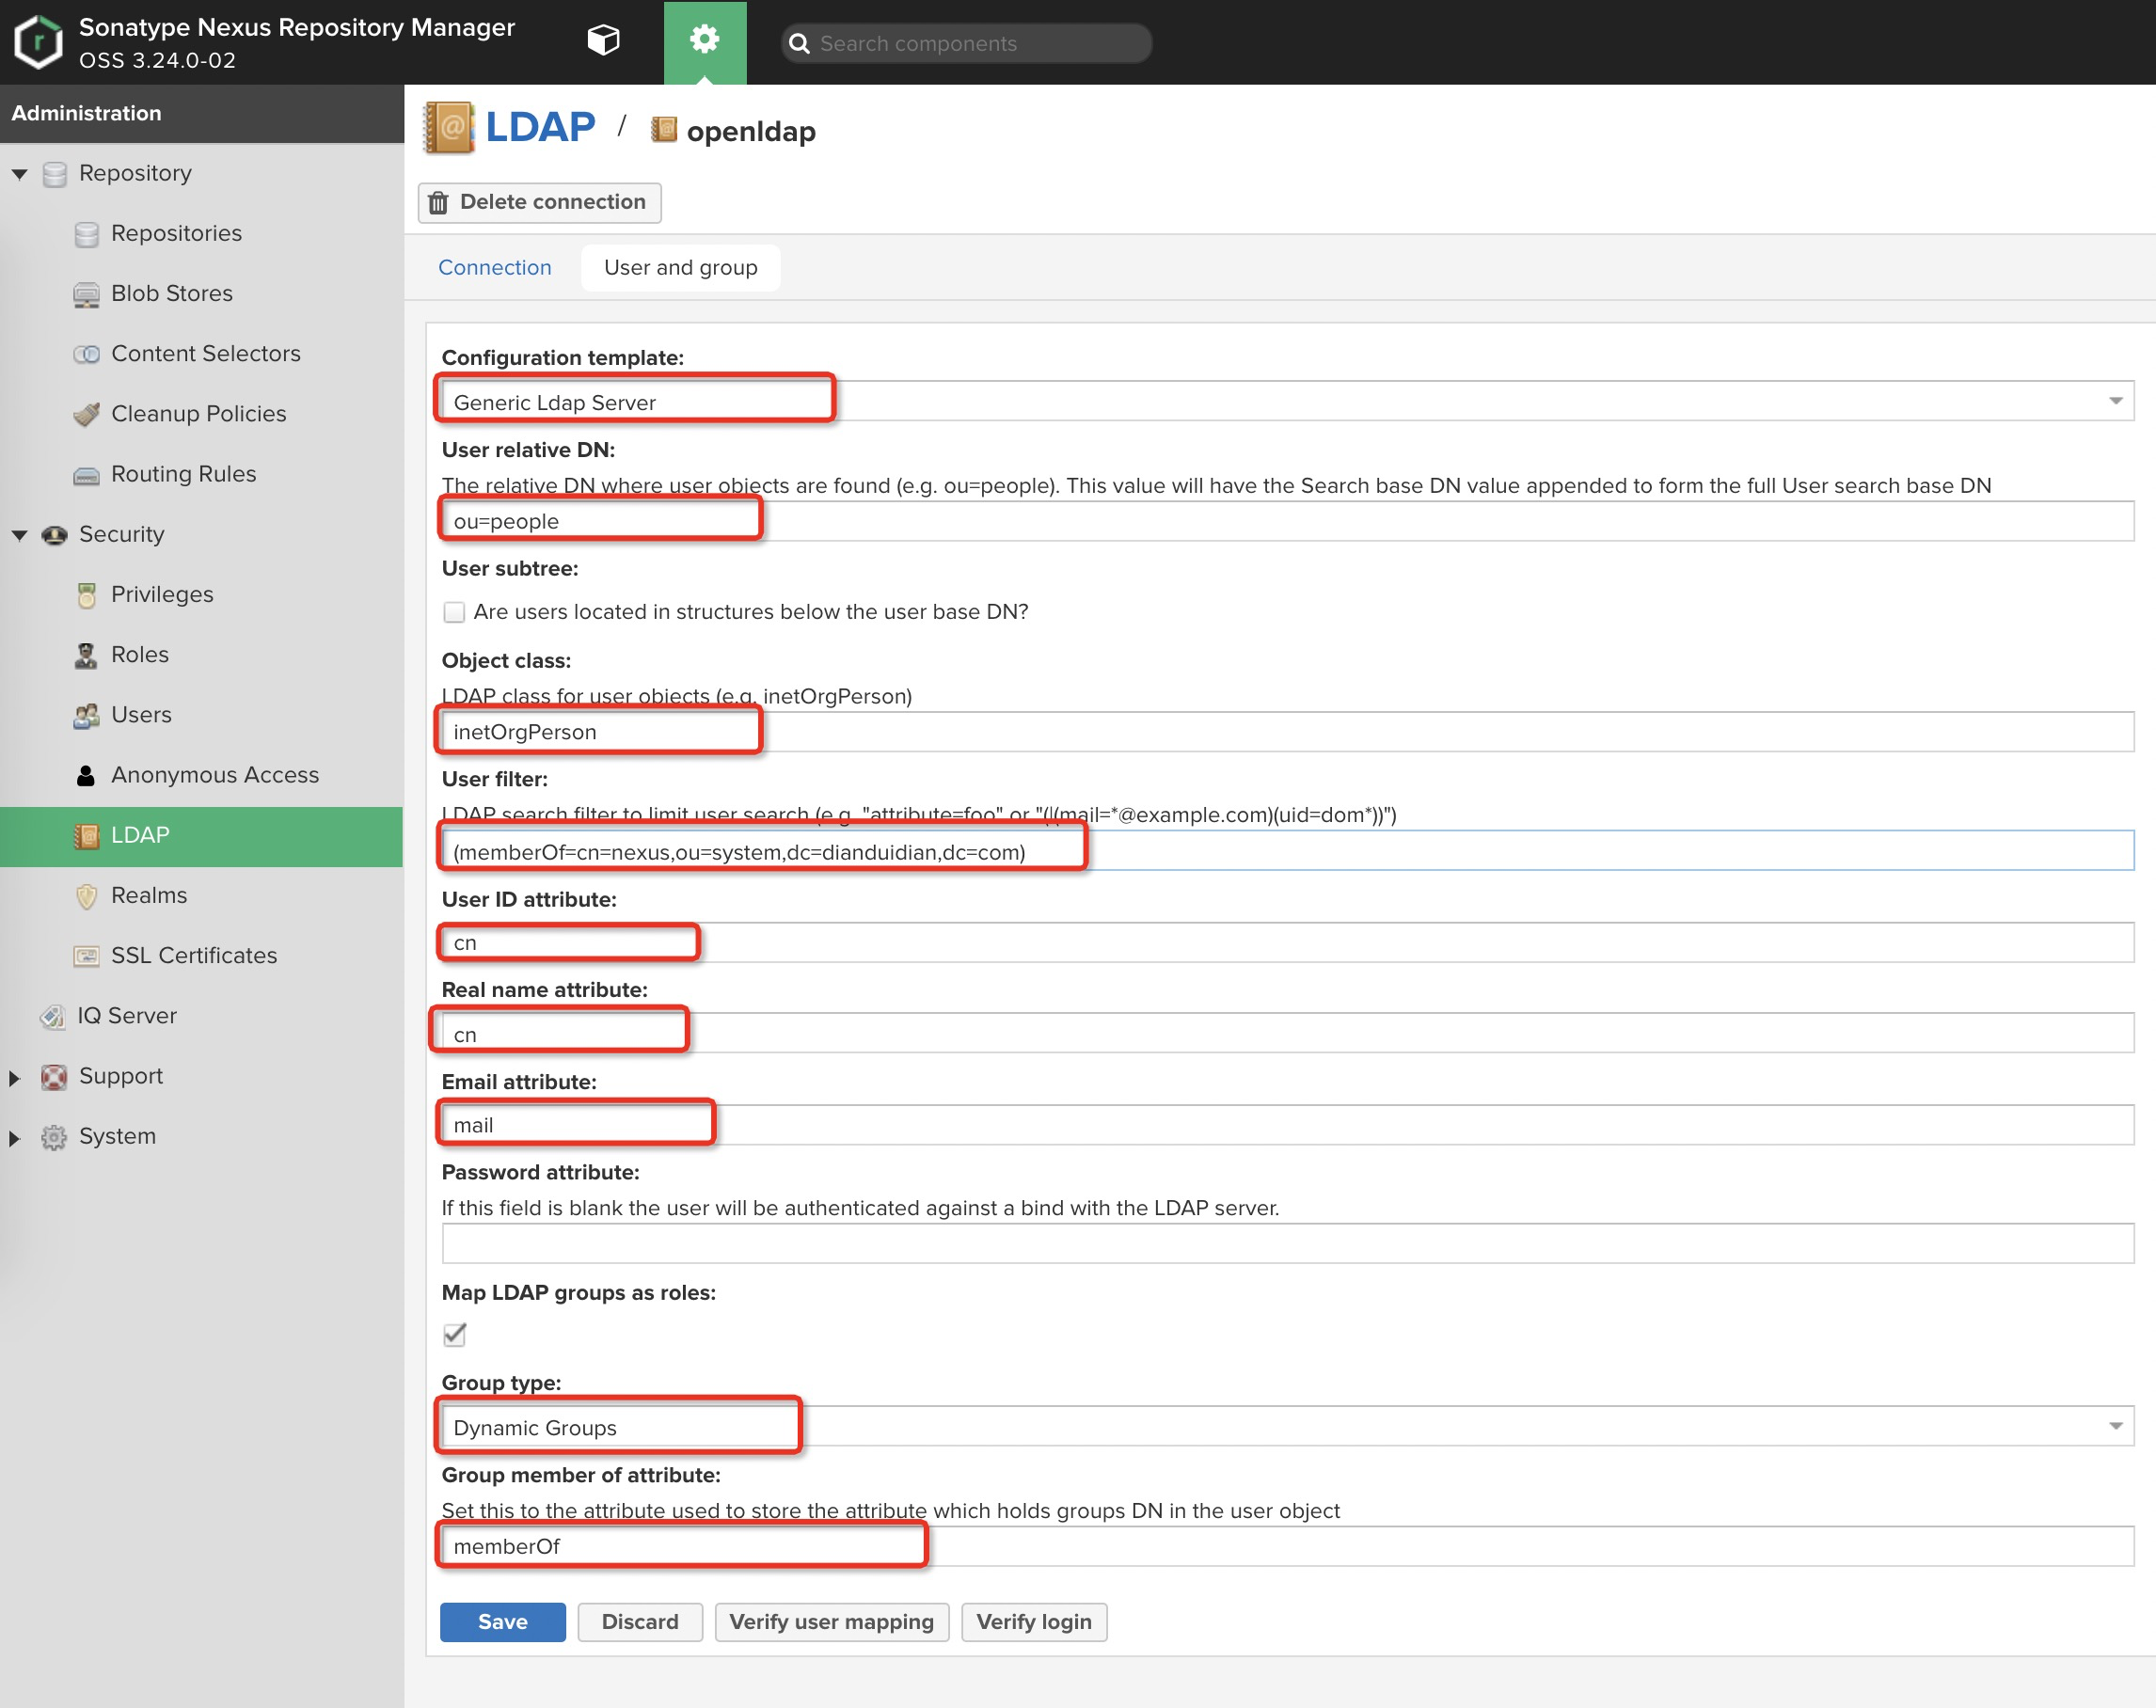Collapse the Repository tree section
The height and width of the screenshot is (1708, 2156).
(19, 174)
